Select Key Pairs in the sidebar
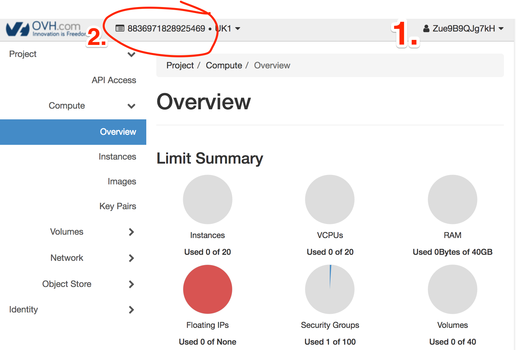Viewport: 516px width, 350px height. point(117,206)
